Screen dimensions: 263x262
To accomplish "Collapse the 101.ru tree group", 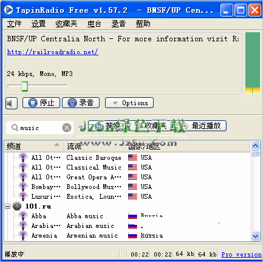I will point(8,206).
